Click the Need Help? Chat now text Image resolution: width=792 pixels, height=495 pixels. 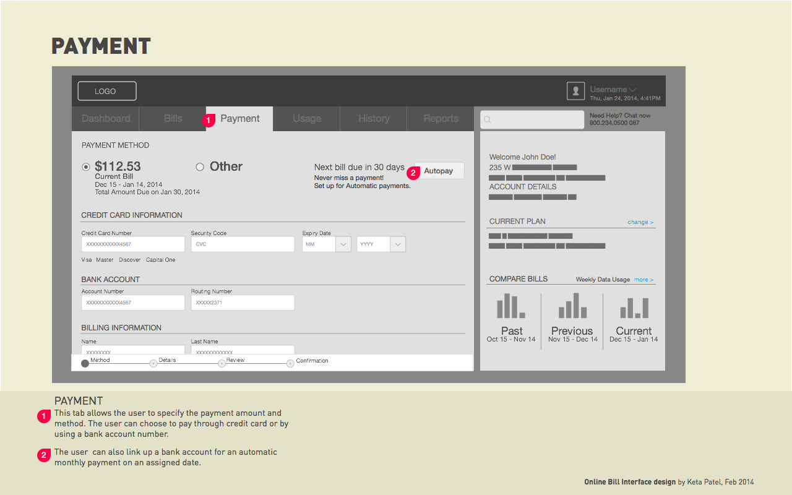coord(620,116)
